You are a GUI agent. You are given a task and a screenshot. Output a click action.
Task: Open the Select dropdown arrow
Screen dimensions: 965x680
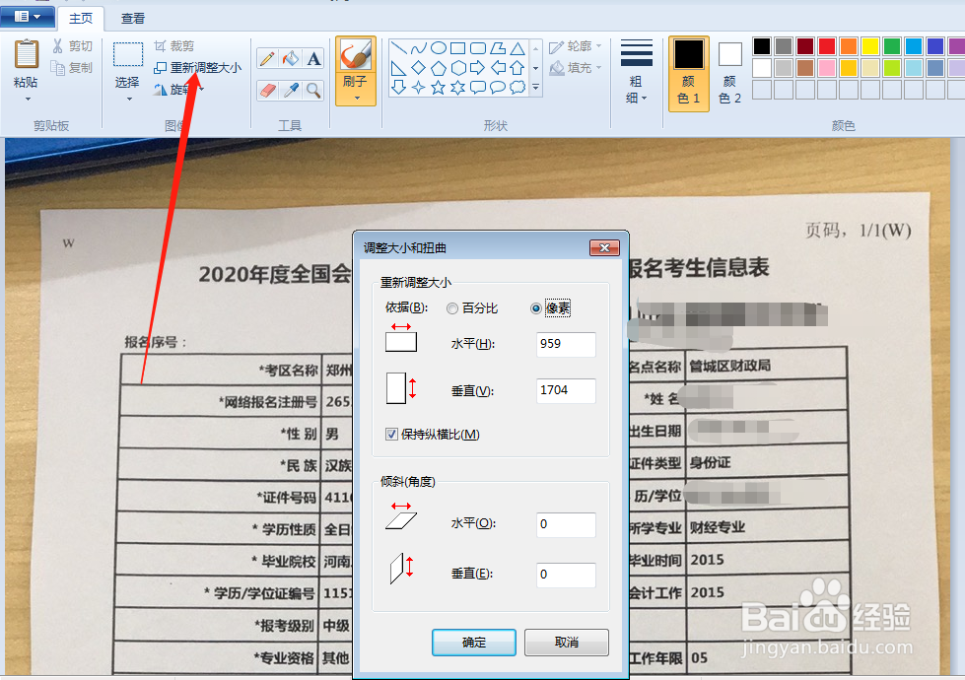click(129, 100)
